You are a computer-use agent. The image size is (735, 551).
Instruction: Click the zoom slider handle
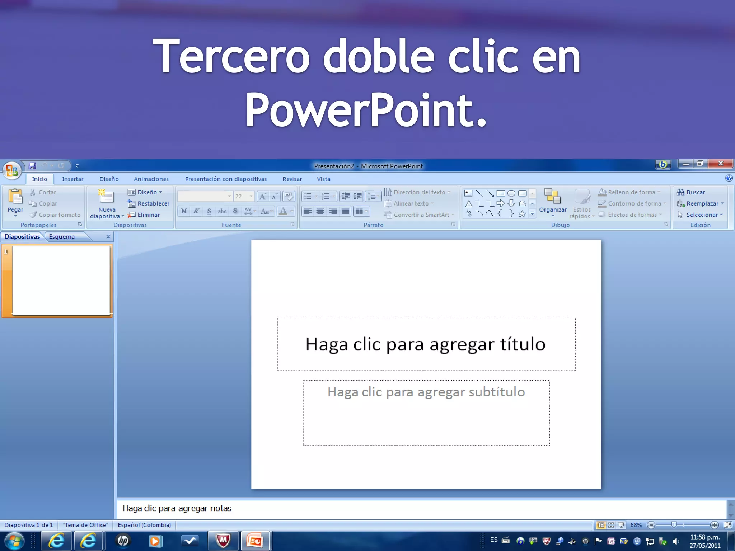[x=674, y=525]
